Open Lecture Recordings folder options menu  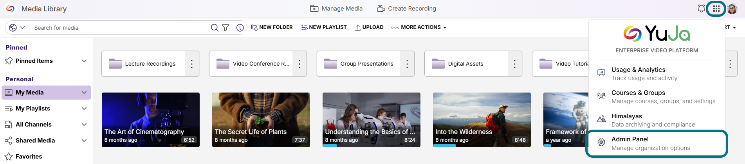[192, 64]
